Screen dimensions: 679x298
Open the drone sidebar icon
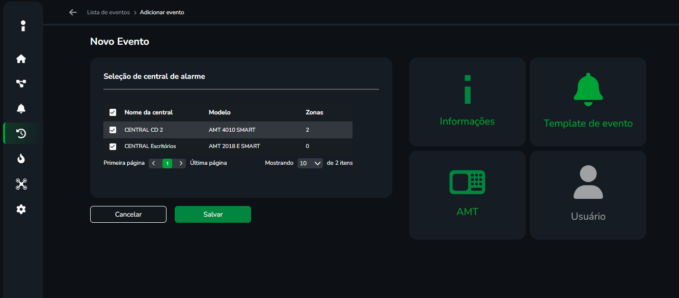tap(21, 184)
